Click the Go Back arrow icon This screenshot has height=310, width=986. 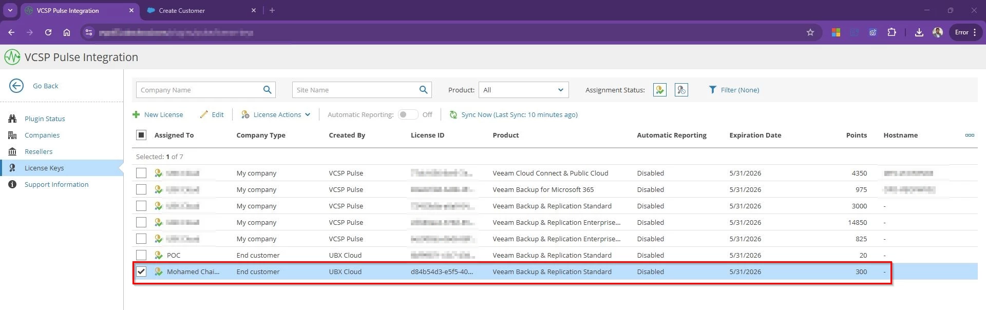pos(16,86)
